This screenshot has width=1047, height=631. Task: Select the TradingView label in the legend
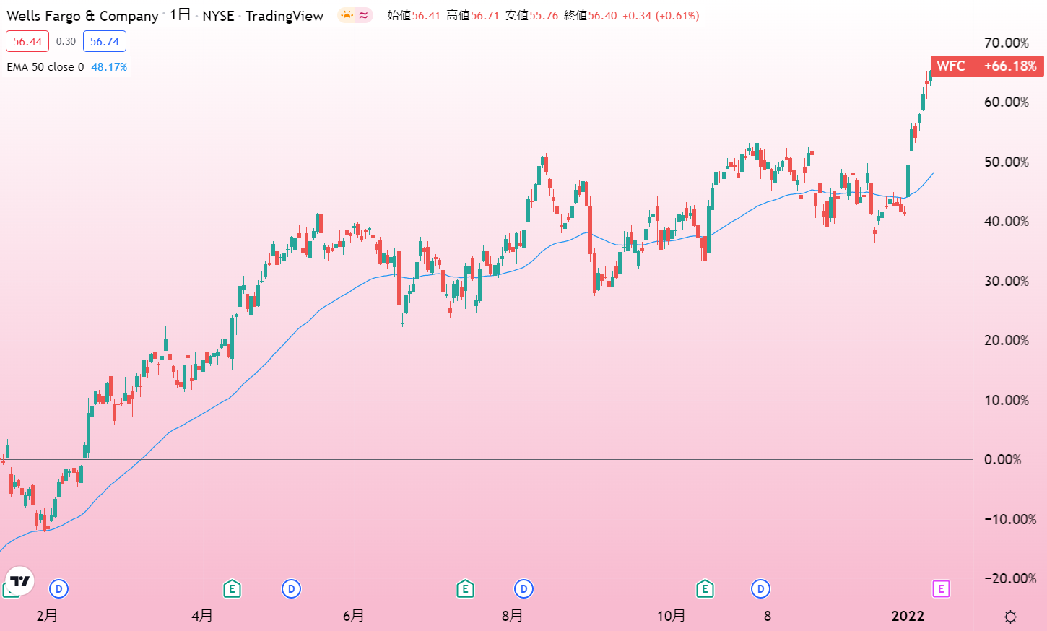coord(284,15)
